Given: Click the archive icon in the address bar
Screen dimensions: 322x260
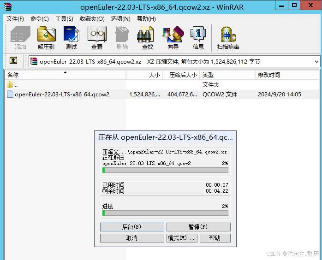Looking at the screenshot, I should (x=34, y=61).
